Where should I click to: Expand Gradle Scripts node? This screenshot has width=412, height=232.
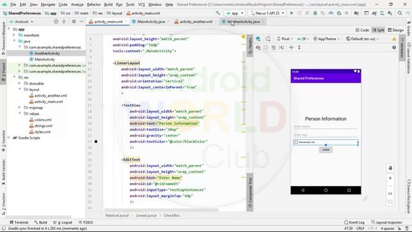click(x=9, y=137)
